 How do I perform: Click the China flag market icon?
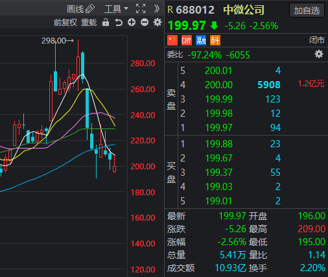pyautogui.click(x=172, y=40)
